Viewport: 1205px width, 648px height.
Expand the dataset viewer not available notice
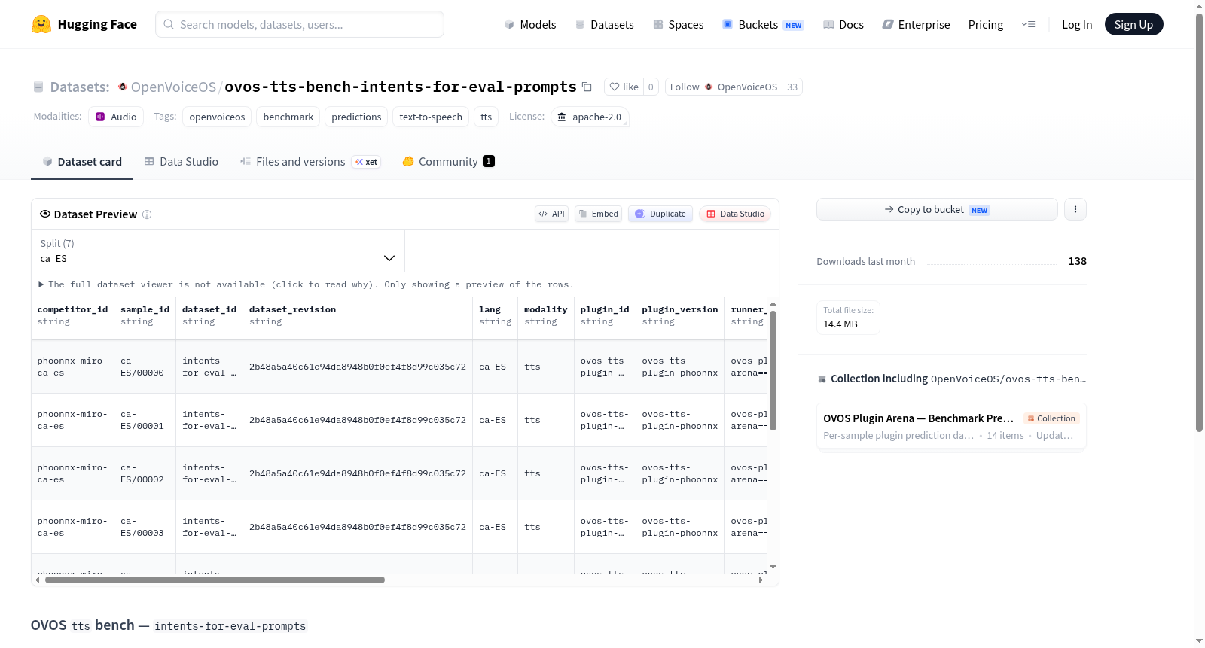pyautogui.click(x=306, y=284)
